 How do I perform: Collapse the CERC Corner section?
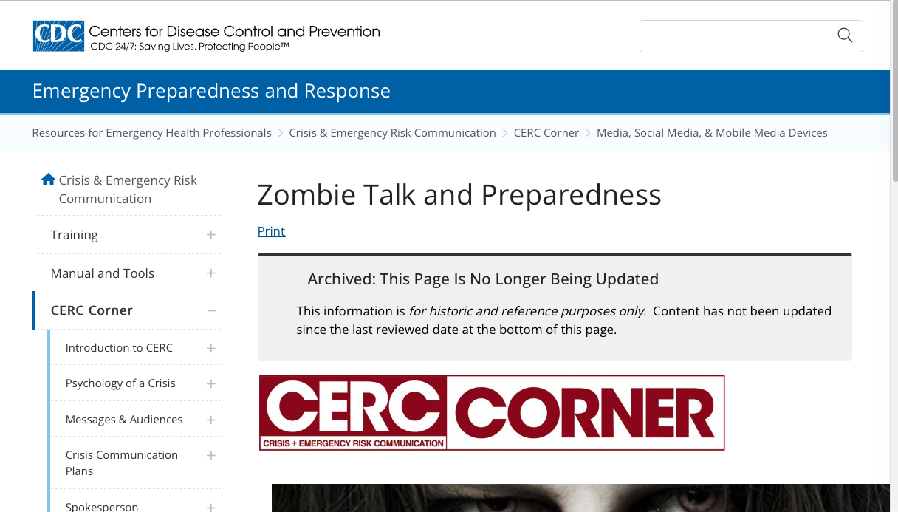point(211,310)
